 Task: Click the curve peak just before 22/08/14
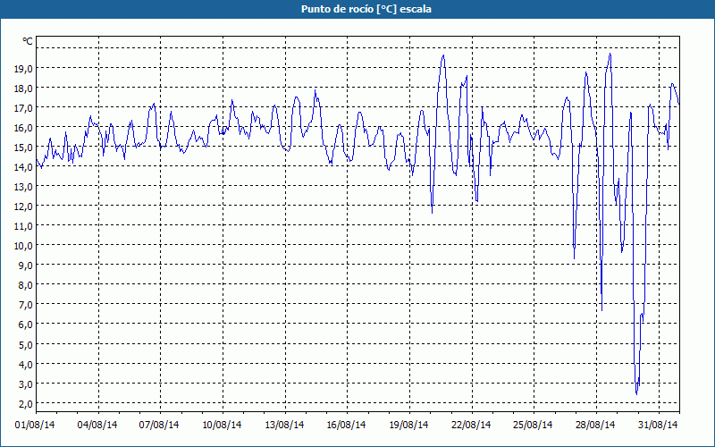(x=467, y=76)
